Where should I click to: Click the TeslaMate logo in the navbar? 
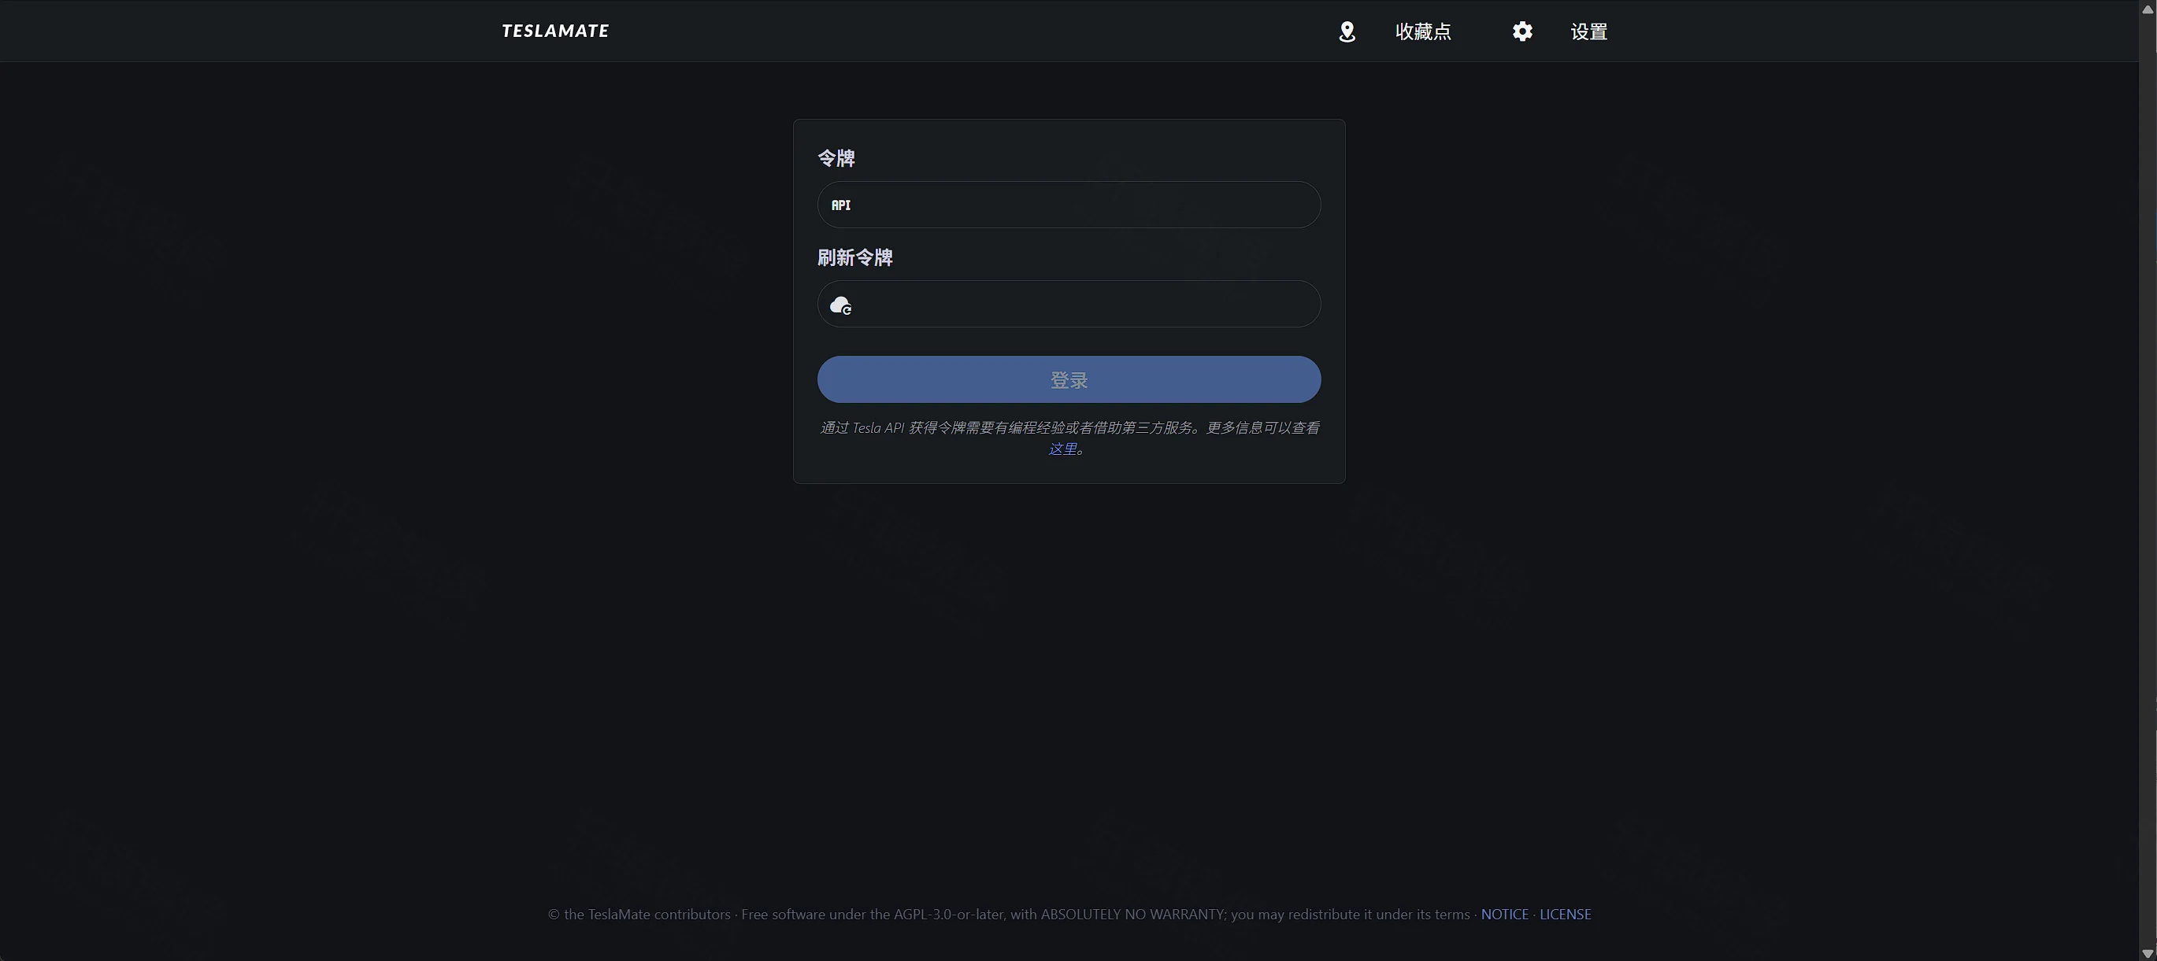point(555,31)
